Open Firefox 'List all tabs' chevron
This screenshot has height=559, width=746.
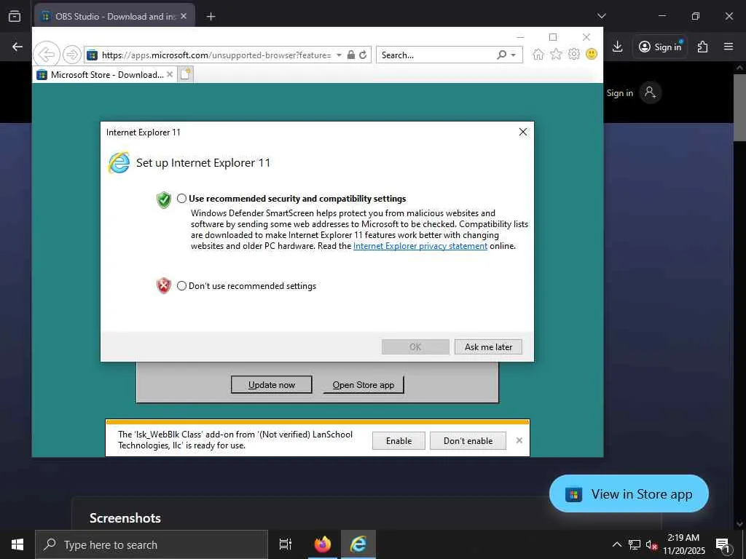(601, 16)
